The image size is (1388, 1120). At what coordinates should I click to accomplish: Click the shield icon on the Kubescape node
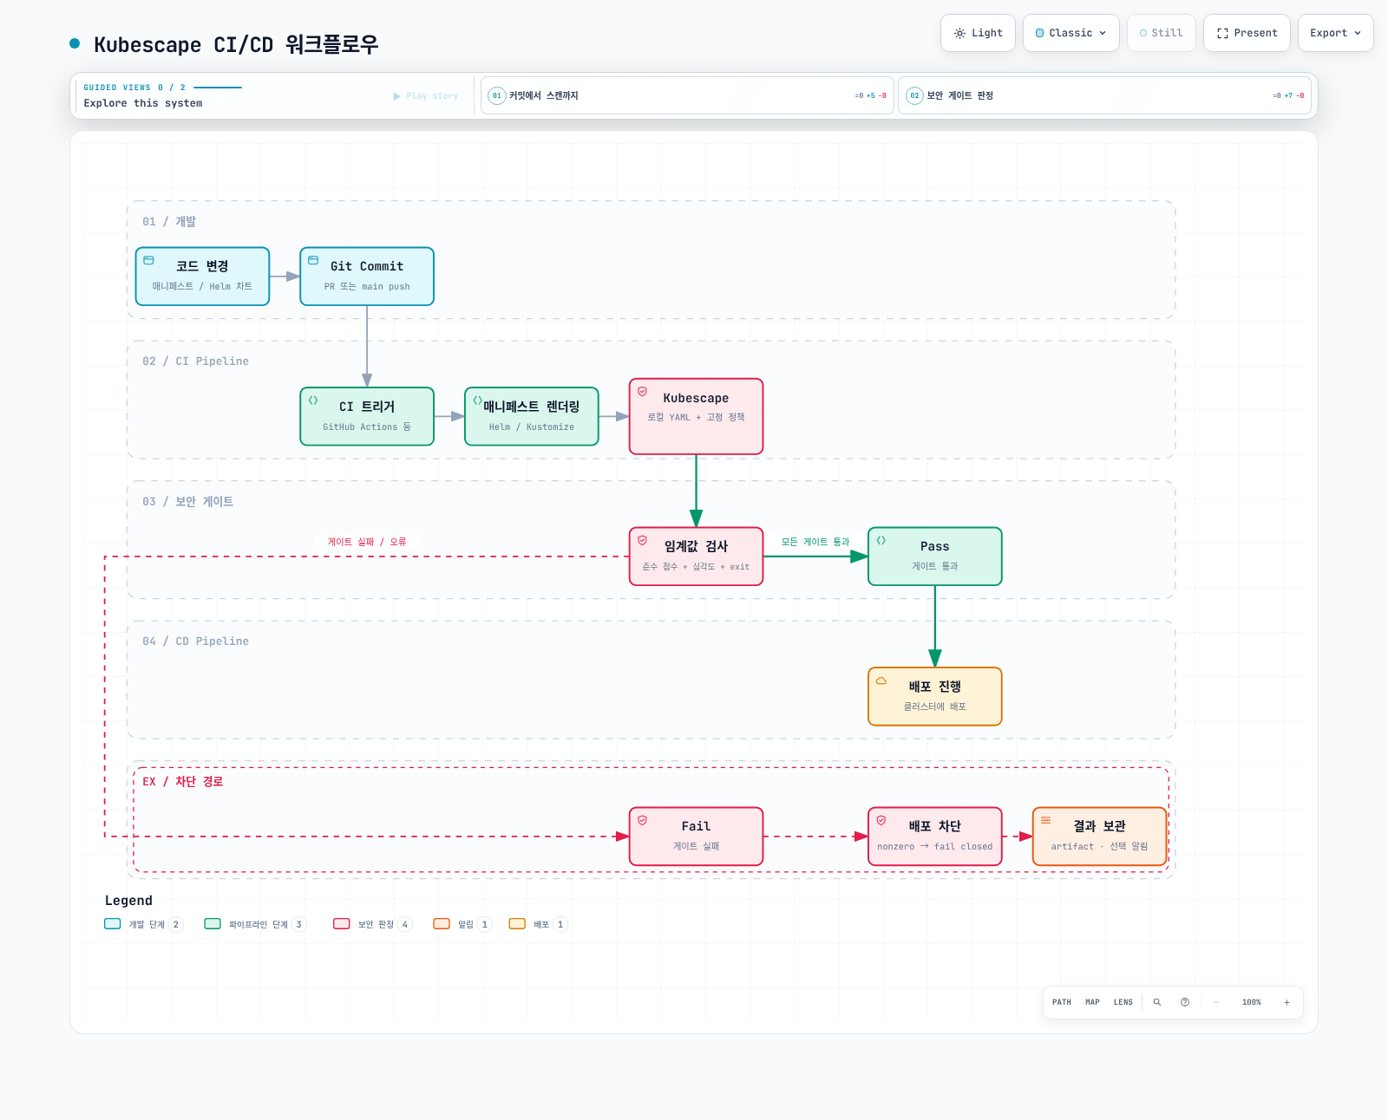point(643,392)
